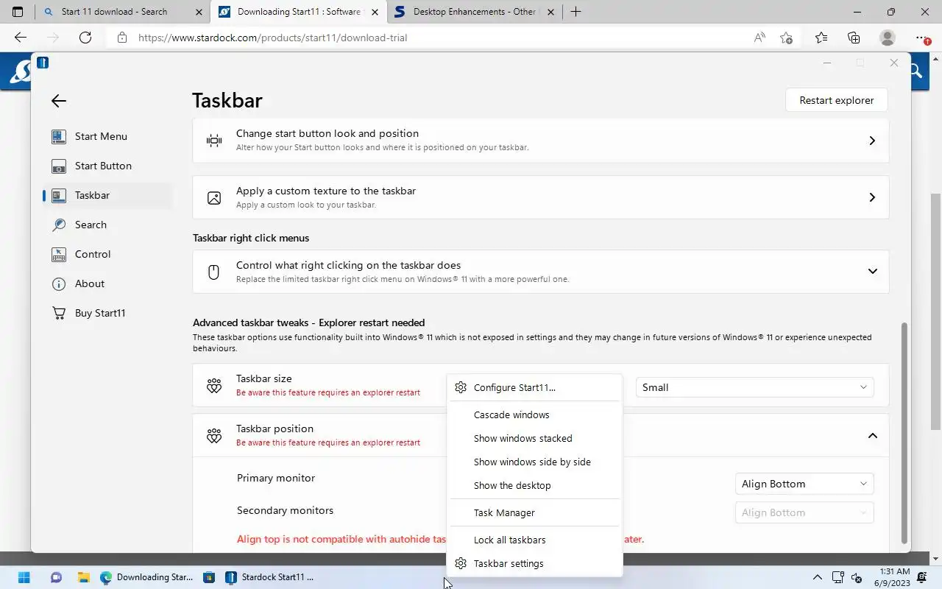Click Restart explorer button
Image resolution: width=942 pixels, height=589 pixels.
(x=837, y=100)
